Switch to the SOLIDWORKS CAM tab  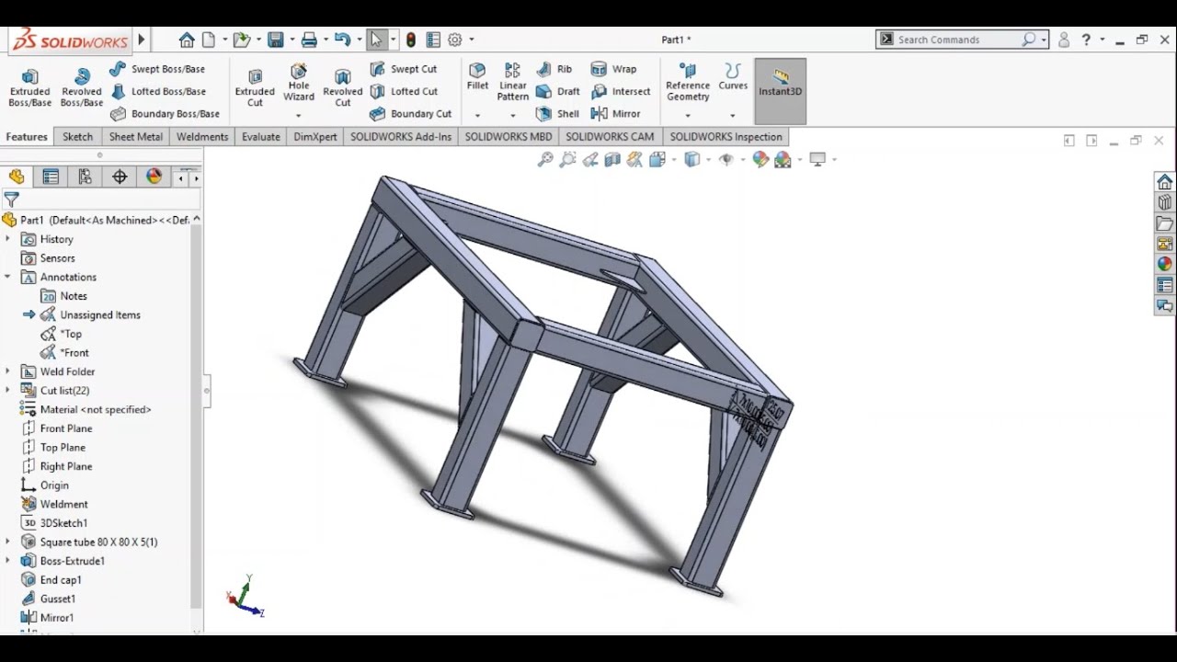click(x=610, y=137)
